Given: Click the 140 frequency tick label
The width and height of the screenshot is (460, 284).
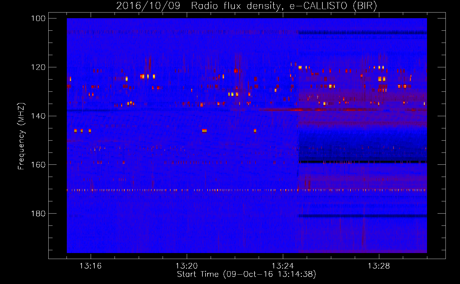Looking at the screenshot, I should (38, 116).
